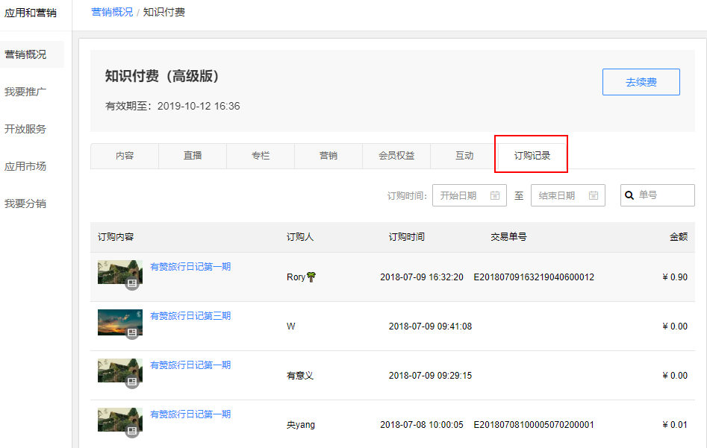
Task: Click the sunset thumbnail in W's order row
Action: (x=120, y=321)
